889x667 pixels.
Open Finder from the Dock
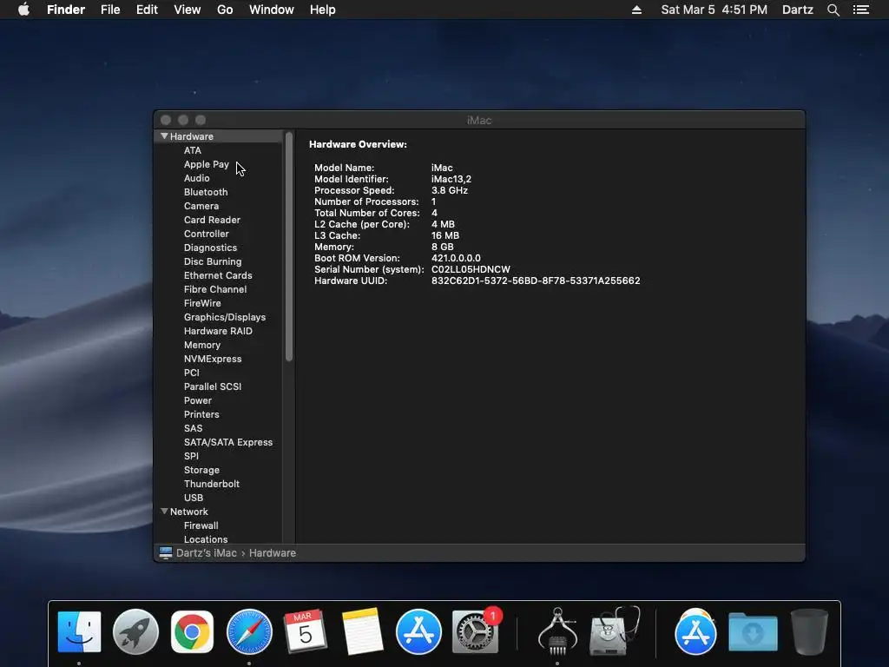[79, 631]
